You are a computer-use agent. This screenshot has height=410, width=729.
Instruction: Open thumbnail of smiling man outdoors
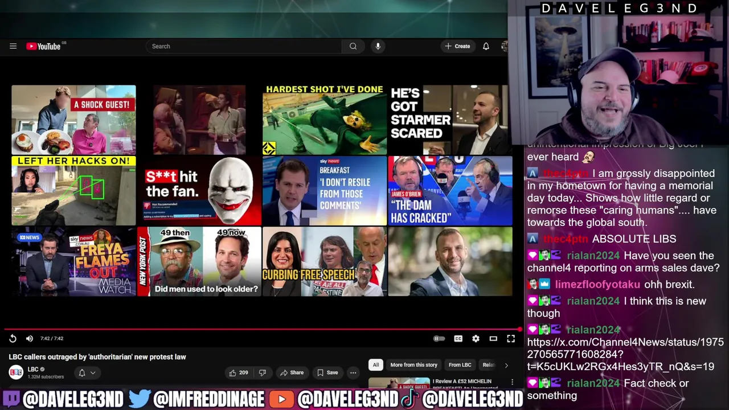(x=450, y=261)
